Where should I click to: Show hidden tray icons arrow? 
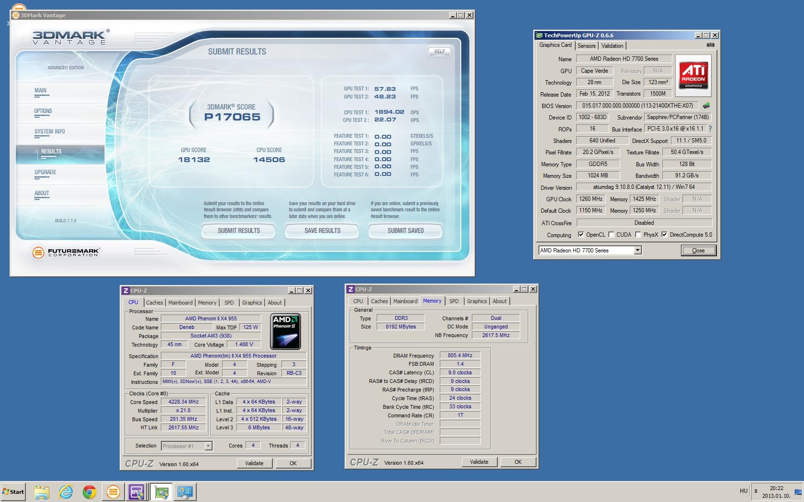pos(756,491)
